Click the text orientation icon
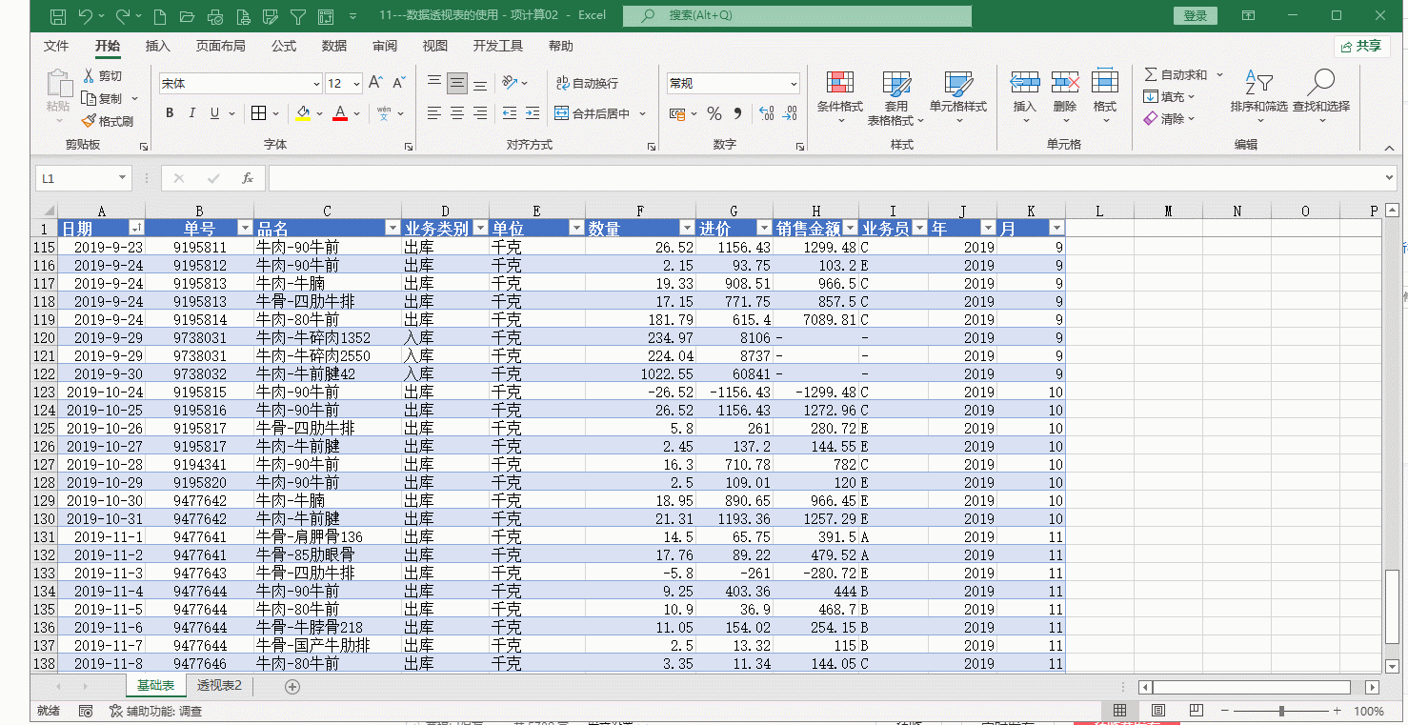Image resolution: width=1408 pixels, height=725 pixels. (511, 83)
